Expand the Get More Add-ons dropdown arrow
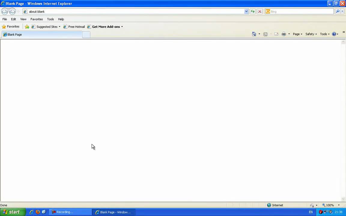 (x=122, y=27)
